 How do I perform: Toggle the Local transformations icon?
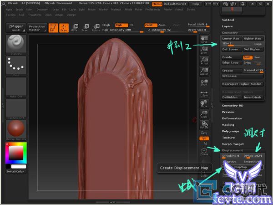(204, 82)
